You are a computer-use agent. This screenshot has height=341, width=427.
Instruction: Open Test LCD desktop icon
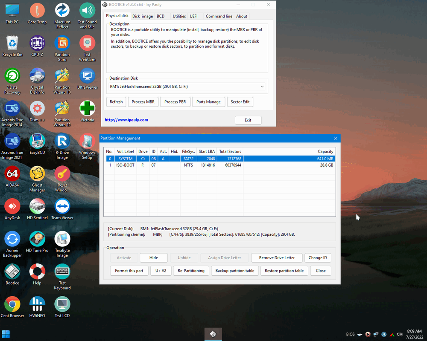62,307
